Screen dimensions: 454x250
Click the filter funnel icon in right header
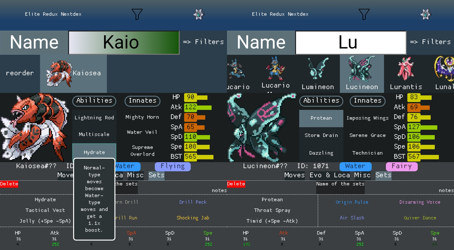click(364, 14)
